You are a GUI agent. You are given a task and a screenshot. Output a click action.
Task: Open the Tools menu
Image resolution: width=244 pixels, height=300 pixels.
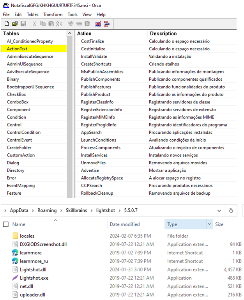[x=72, y=14]
